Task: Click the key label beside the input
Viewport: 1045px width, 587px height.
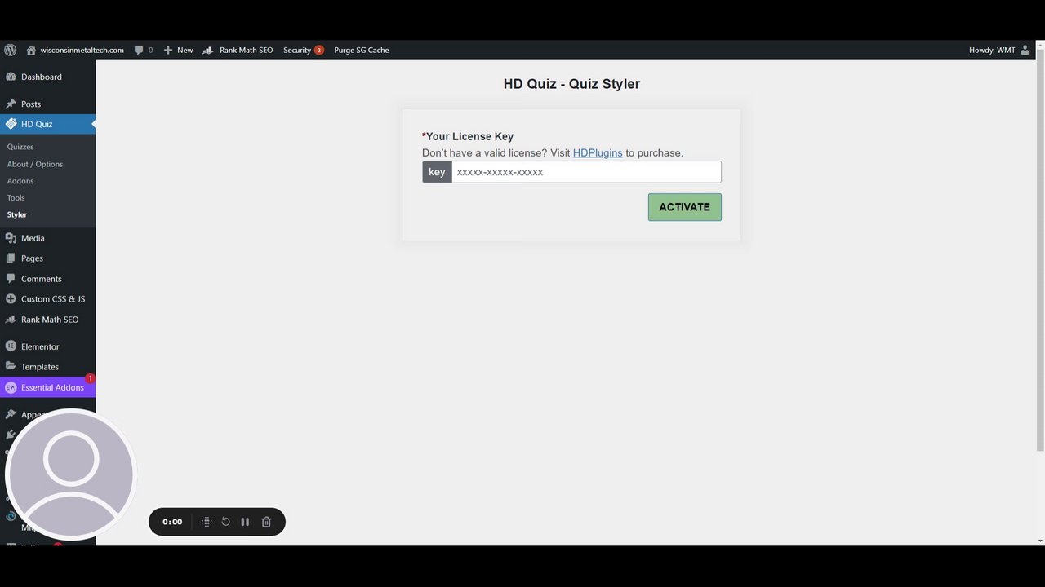Action: 437,172
